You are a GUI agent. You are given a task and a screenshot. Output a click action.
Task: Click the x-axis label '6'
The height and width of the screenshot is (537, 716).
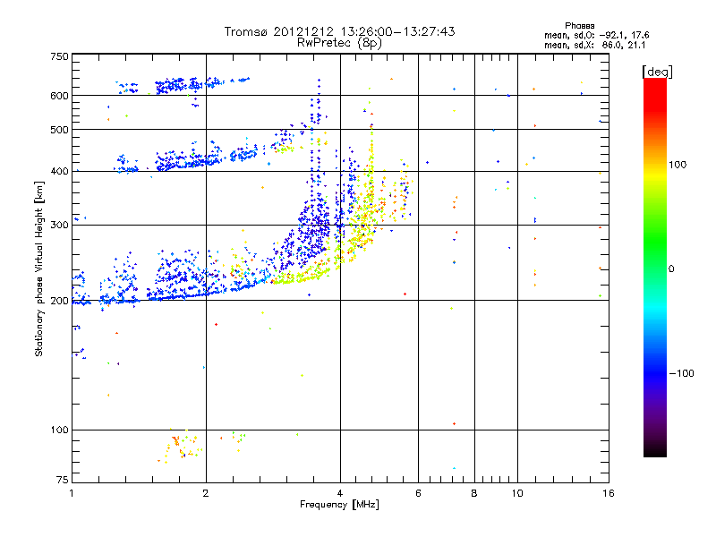pyautogui.click(x=418, y=493)
